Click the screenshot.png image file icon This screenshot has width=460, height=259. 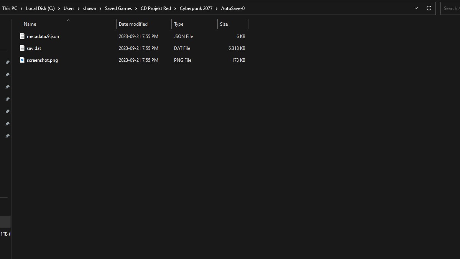click(22, 60)
